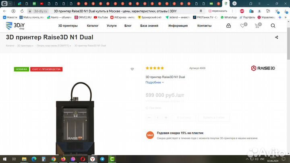Click the page vertical scrollbar thumb
The height and width of the screenshot is (163, 290).
[x=288, y=44]
